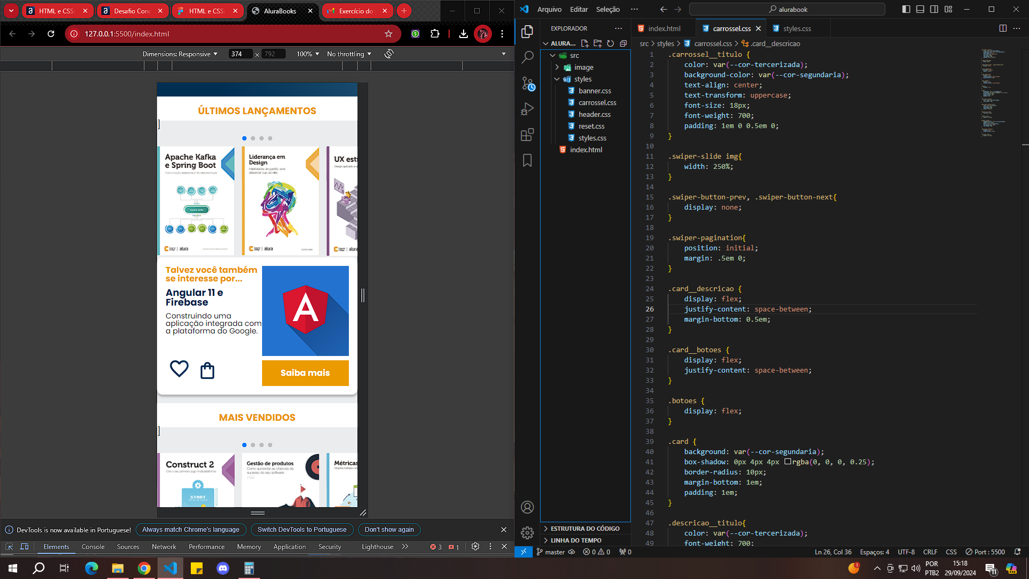Select third pagination dot under Mais Vendidos
Image resolution: width=1029 pixels, height=579 pixels.
click(x=262, y=445)
